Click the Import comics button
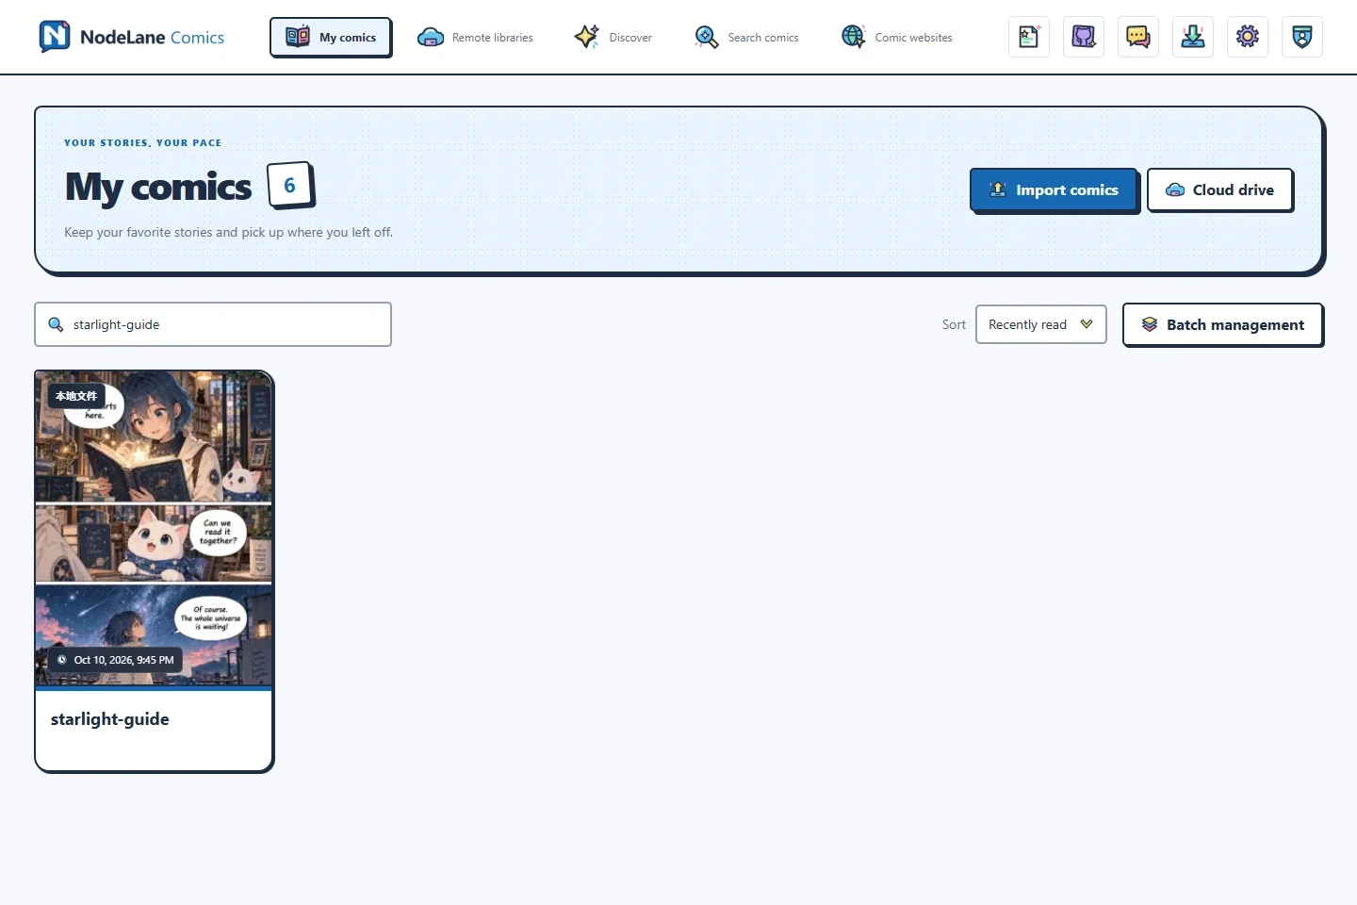1357x905 pixels. pyautogui.click(x=1054, y=189)
